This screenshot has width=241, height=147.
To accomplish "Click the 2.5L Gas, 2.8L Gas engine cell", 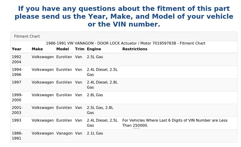I will [x=100, y=110].
